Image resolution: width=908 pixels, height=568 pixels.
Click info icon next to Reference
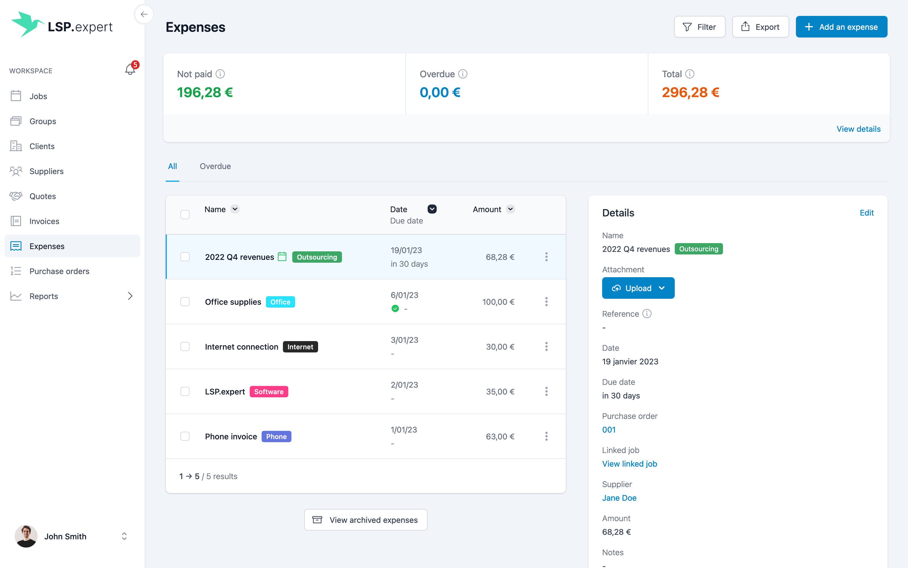[x=646, y=314]
